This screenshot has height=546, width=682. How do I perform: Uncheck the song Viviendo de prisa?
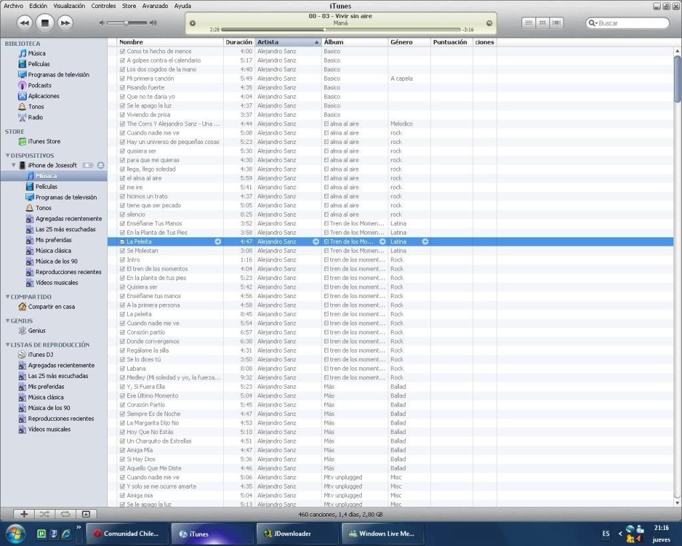coord(123,115)
